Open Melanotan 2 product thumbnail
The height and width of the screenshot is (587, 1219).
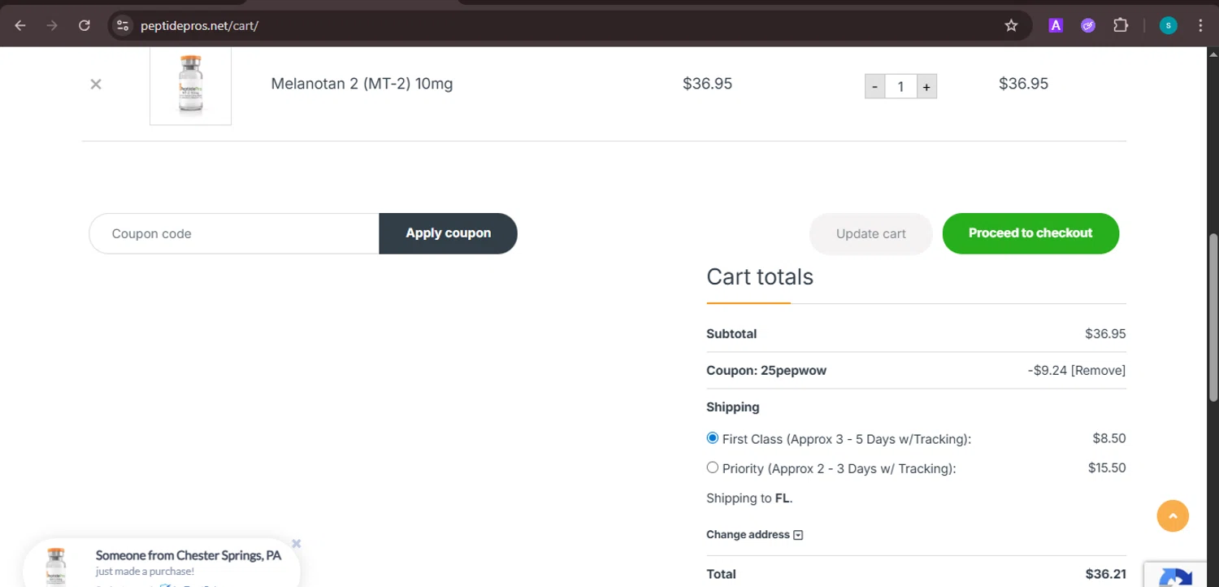(x=190, y=85)
